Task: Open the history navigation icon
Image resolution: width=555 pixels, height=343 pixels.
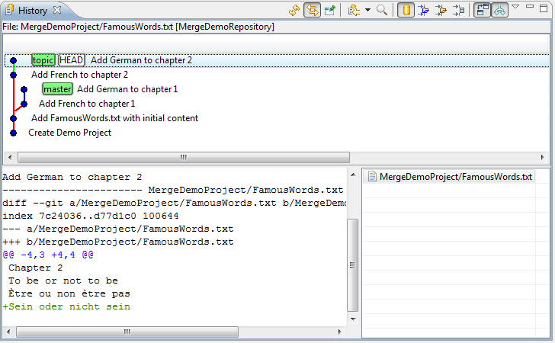Action: [354, 10]
